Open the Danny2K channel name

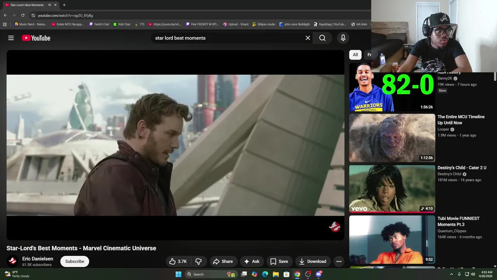click(x=445, y=79)
